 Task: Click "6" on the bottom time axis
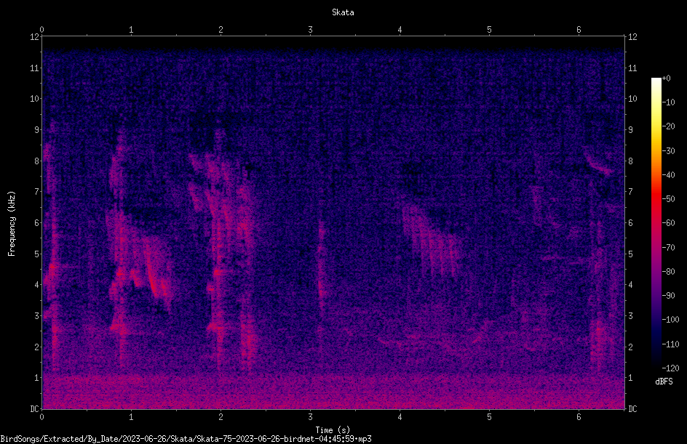tap(579, 417)
